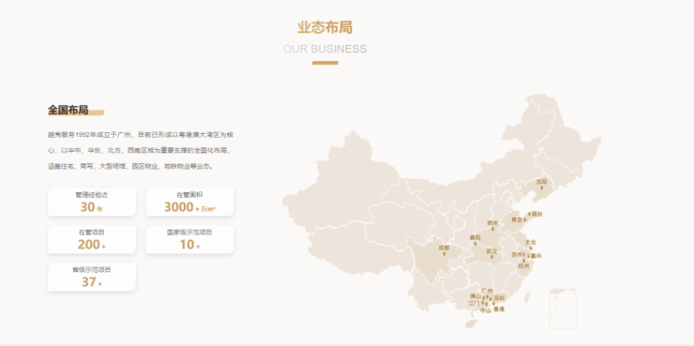Click the 国家级示范项目 10+ card
The width and height of the screenshot is (694, 346).
(189, 239)
